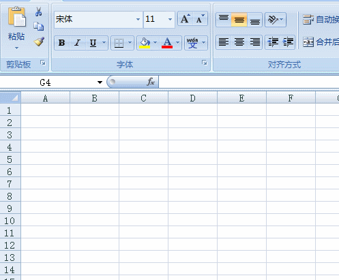Screen dimensions: 339x280
Task: Apply yellow fill color bucket
Action: [145, 43]
